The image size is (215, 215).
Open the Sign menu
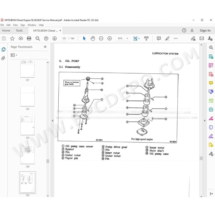[x=23, y=25]
